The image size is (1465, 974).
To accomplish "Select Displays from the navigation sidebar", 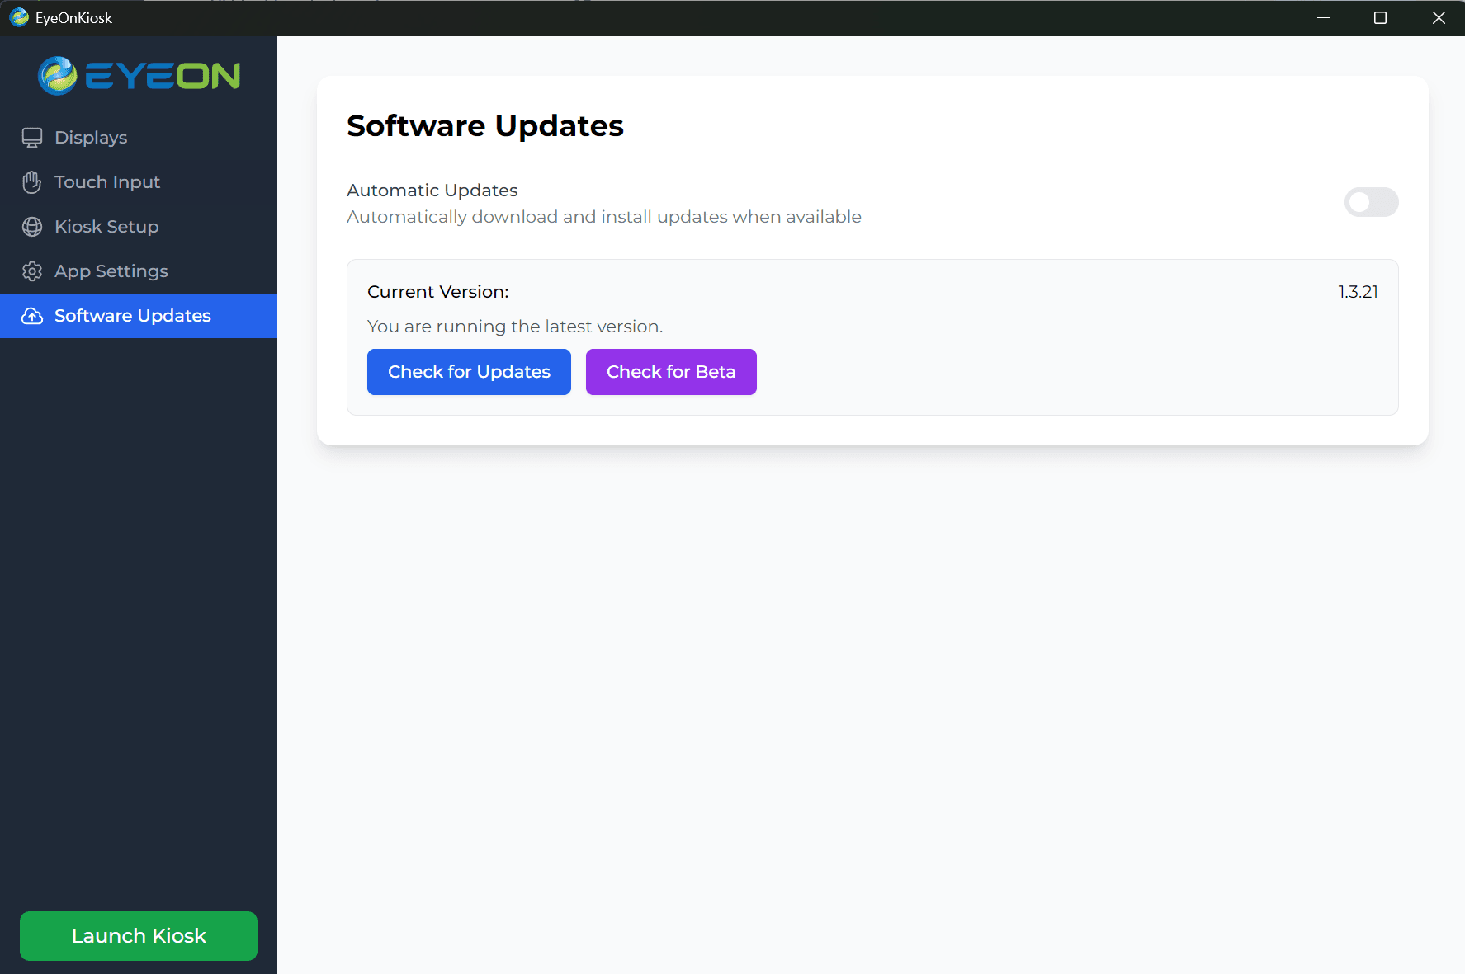I will 91,138.
